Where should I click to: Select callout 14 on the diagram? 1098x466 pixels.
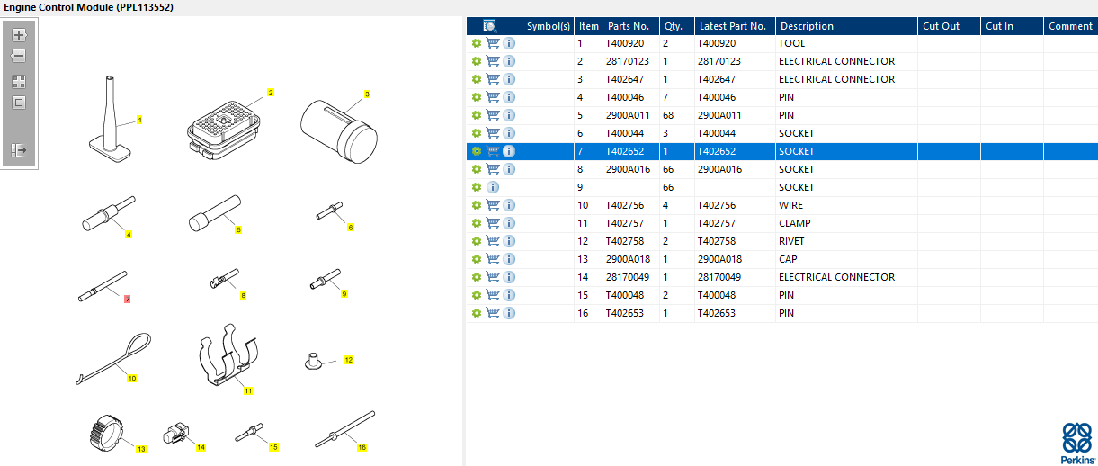click(x=201, y=447)
